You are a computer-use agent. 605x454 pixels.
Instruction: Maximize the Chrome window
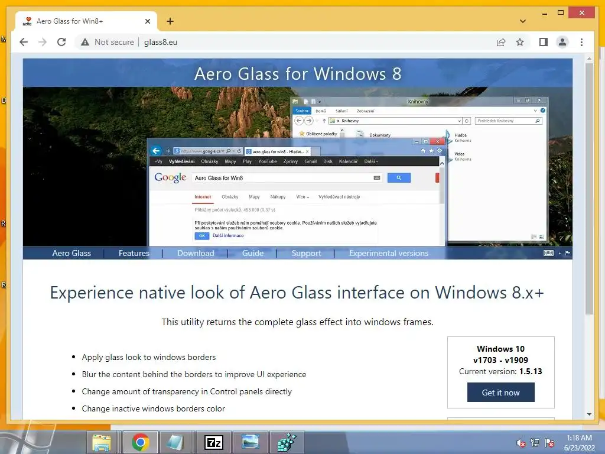coord(561,13)
